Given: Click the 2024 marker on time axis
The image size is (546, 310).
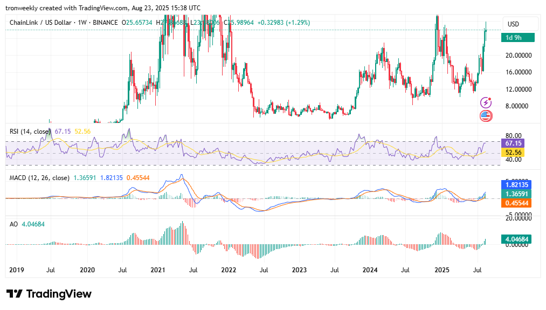Looking at the screenshot, I should pyautogui.click(x=370, y=269).
